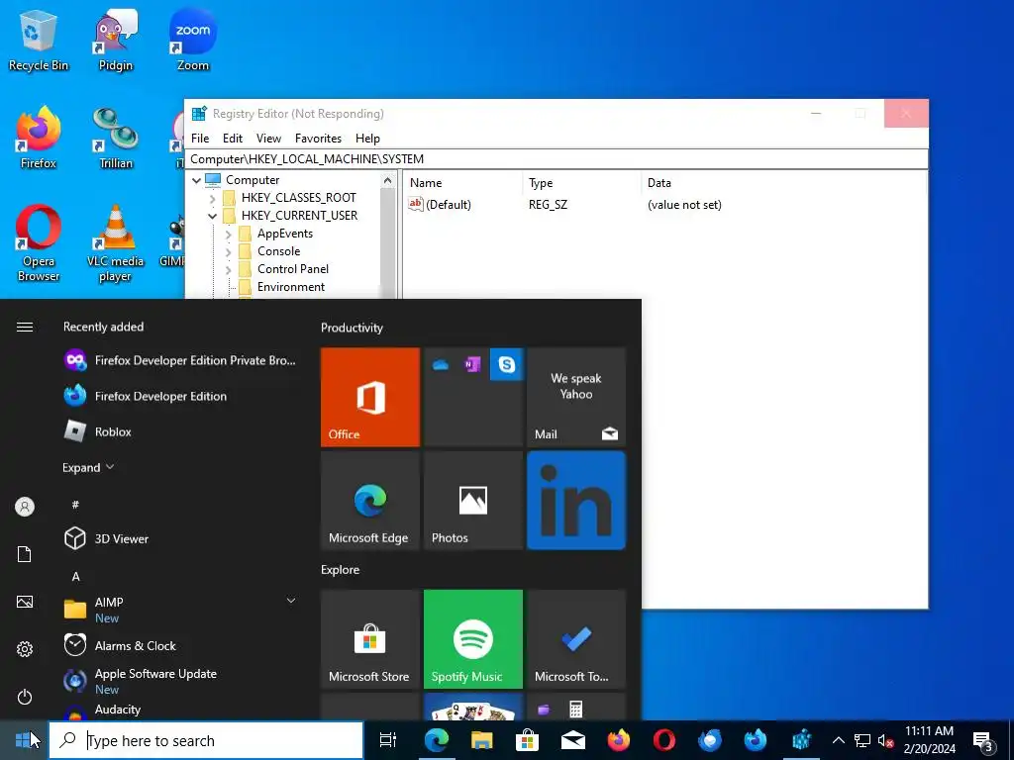Screen dimensions: 1014x760
Task: Open the Skype tile in Productivity
Action: [506, 364]
